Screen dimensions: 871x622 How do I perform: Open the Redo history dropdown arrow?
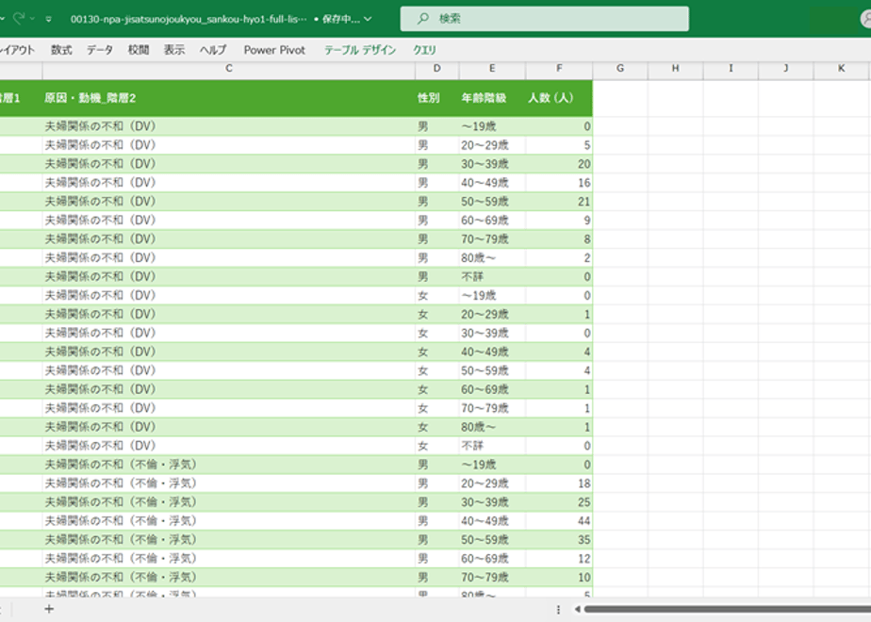point(32,19)
